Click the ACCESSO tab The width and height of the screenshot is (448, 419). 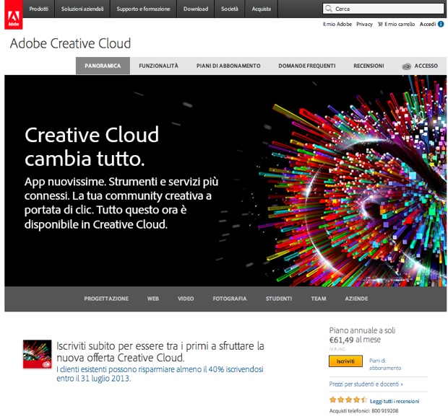420,66
